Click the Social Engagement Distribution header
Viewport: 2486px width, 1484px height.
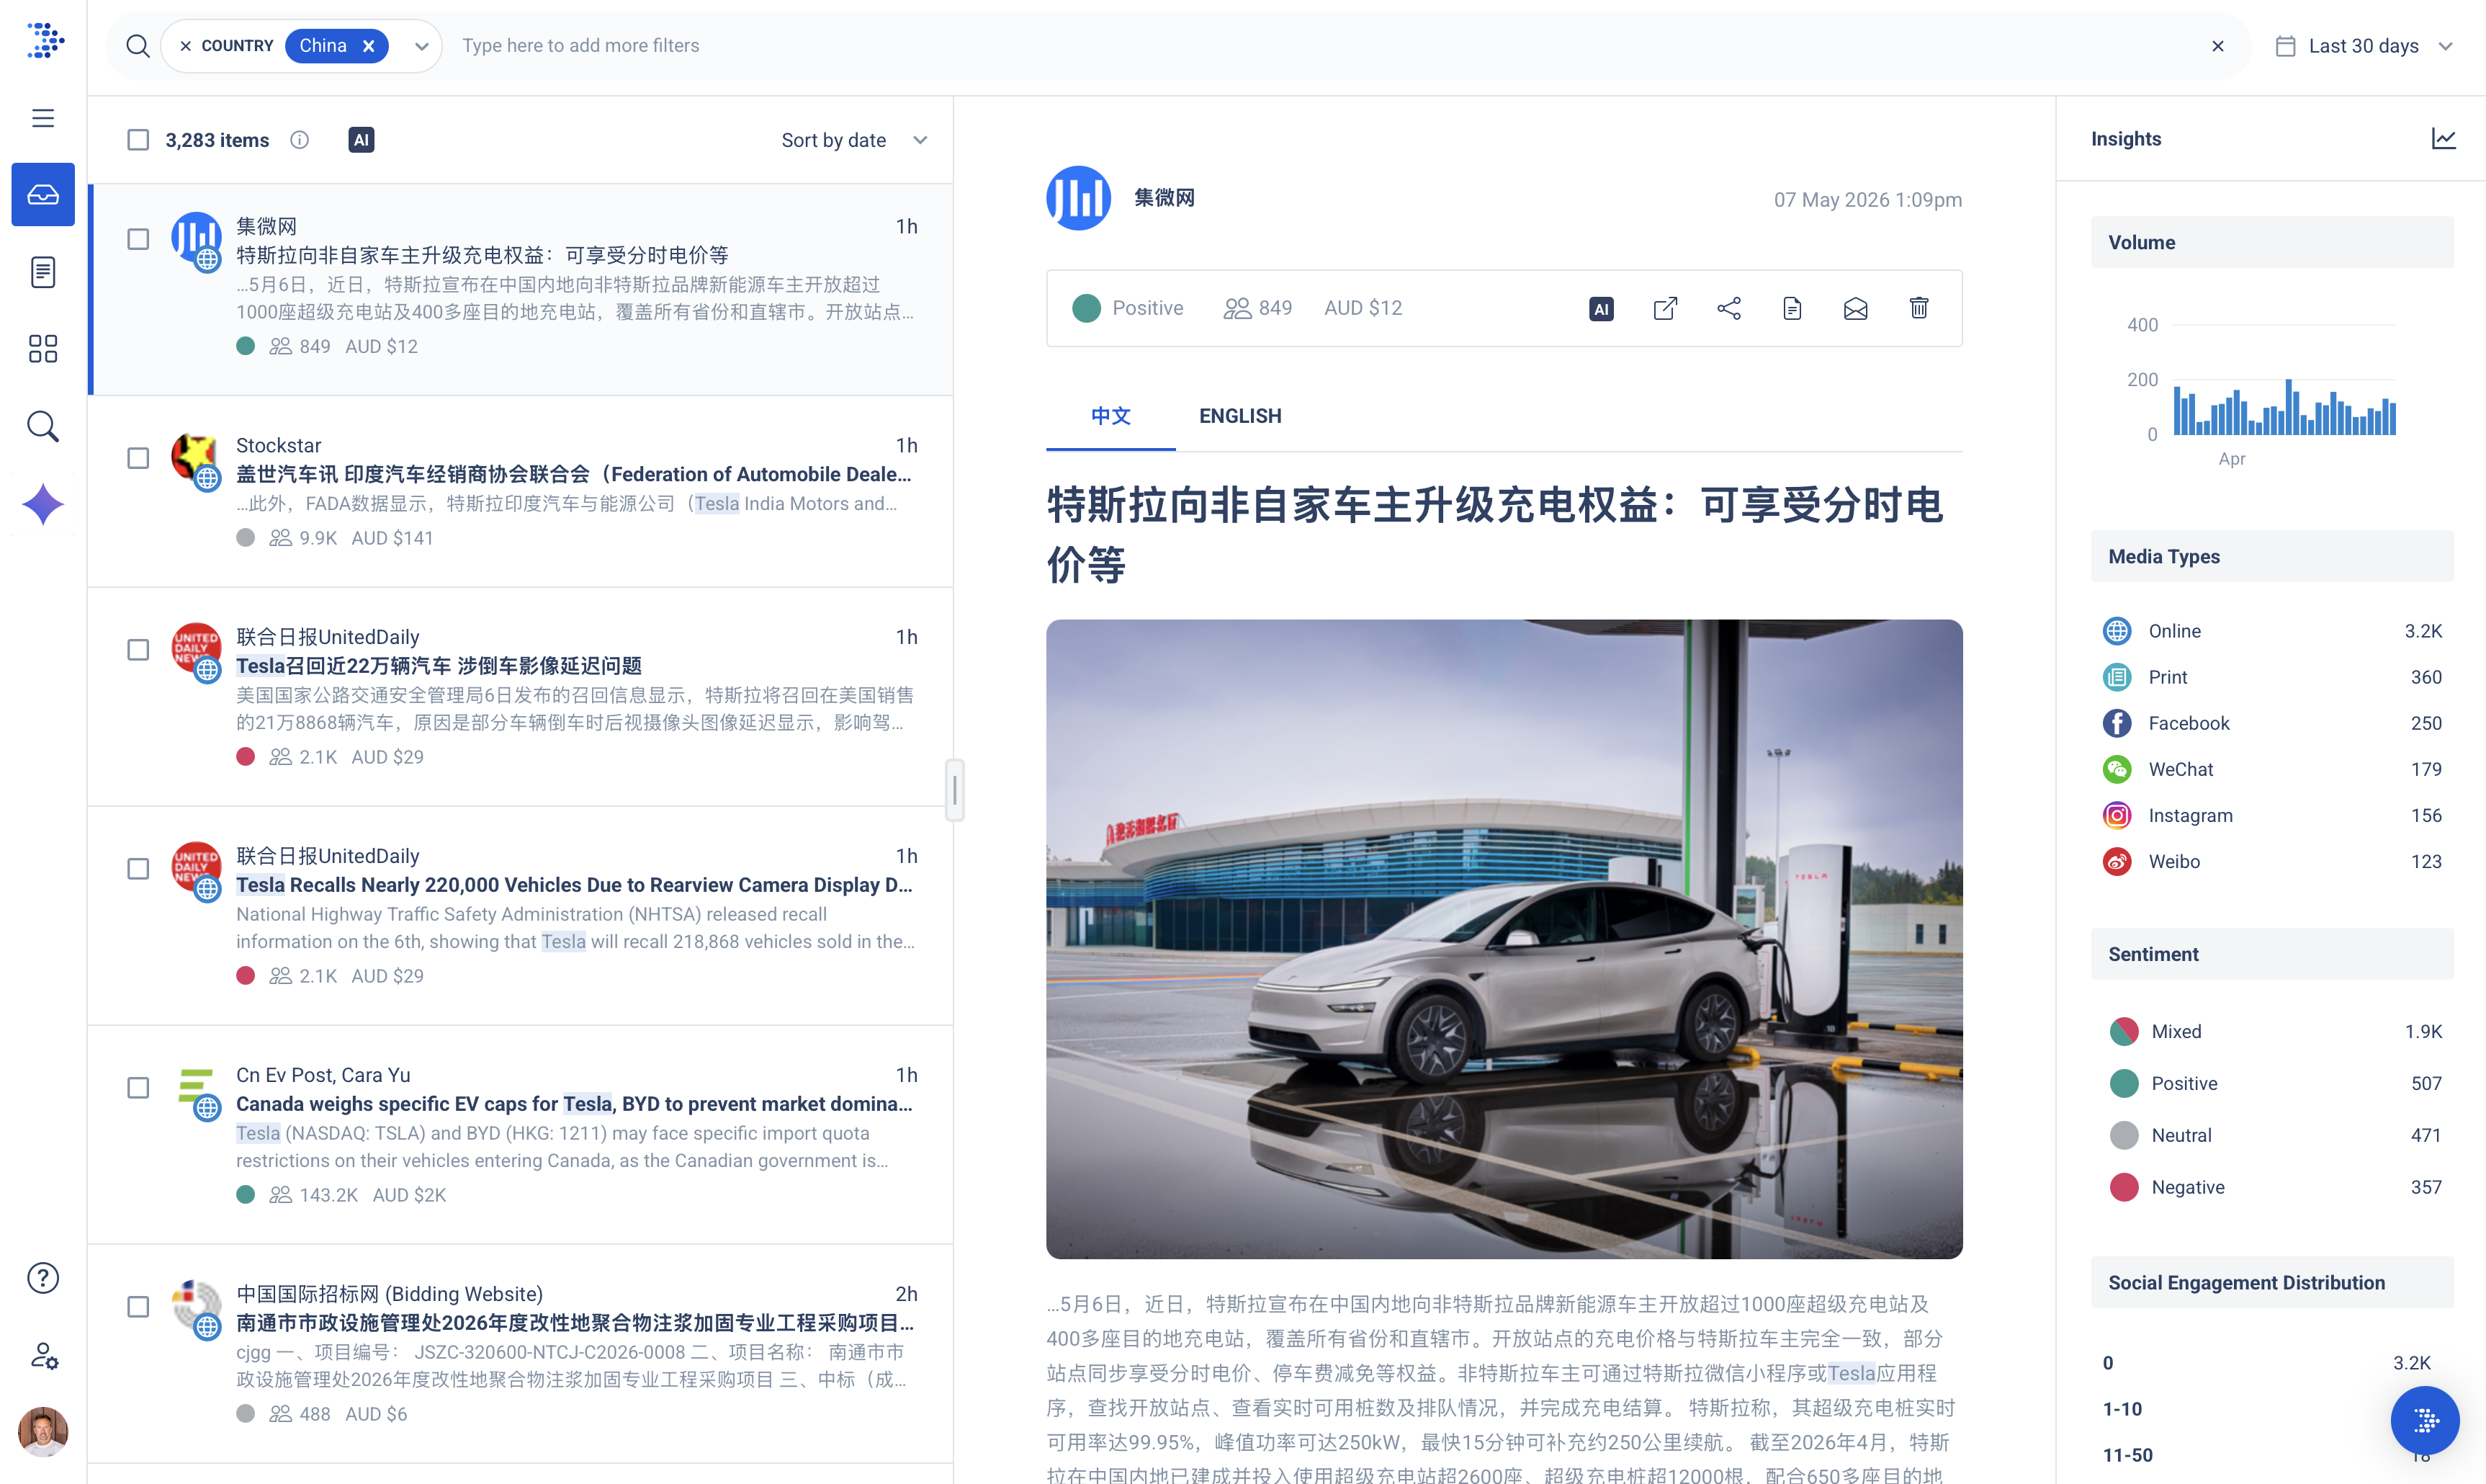tap(2272, 1283)
